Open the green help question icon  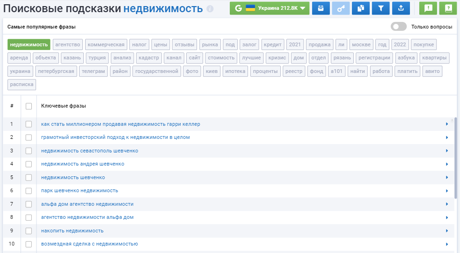(448, 8)
